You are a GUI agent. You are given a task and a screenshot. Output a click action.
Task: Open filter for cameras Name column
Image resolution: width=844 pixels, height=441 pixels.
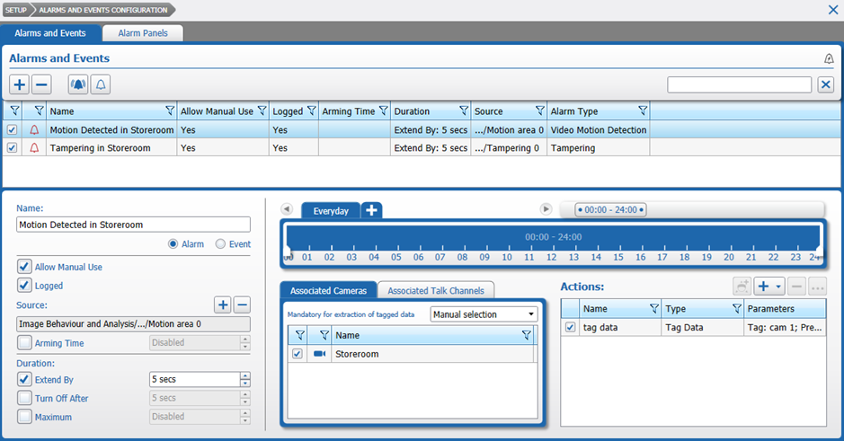pos(527,336)
